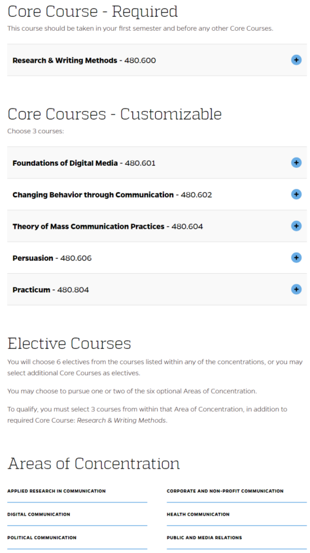This screenshot has width=310, height=553.
Task: Expand the Research & Writing Methods 480.600 row
Action: point(157,60)
